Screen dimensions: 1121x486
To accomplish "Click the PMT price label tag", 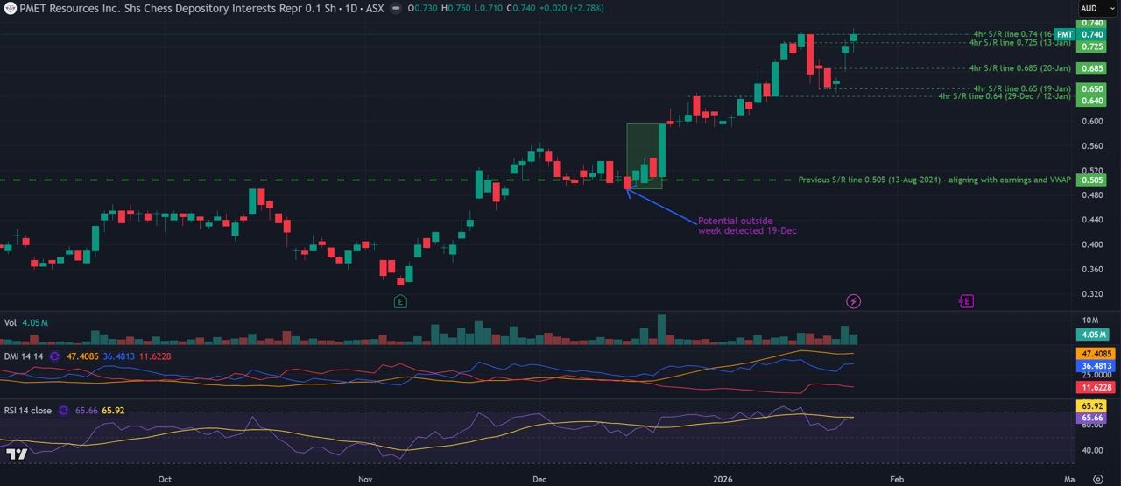I will pos(1065,34).
